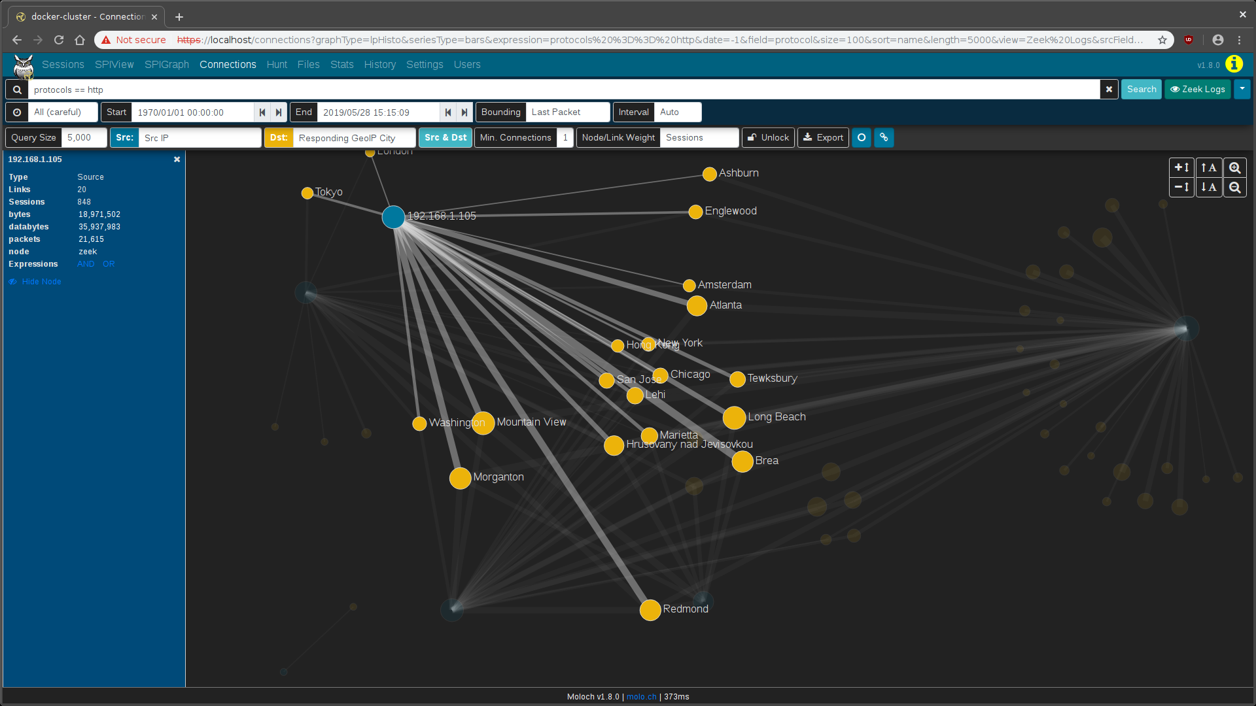Select the Connections tab in navigation
1256x706 pixels.
[x=228, y=64]
